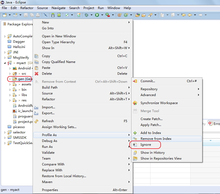
Task: Open the Team submenu entry
Action: coord(83,159)
